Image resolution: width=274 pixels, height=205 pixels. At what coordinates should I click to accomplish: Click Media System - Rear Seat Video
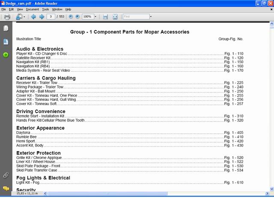(43, 70)
